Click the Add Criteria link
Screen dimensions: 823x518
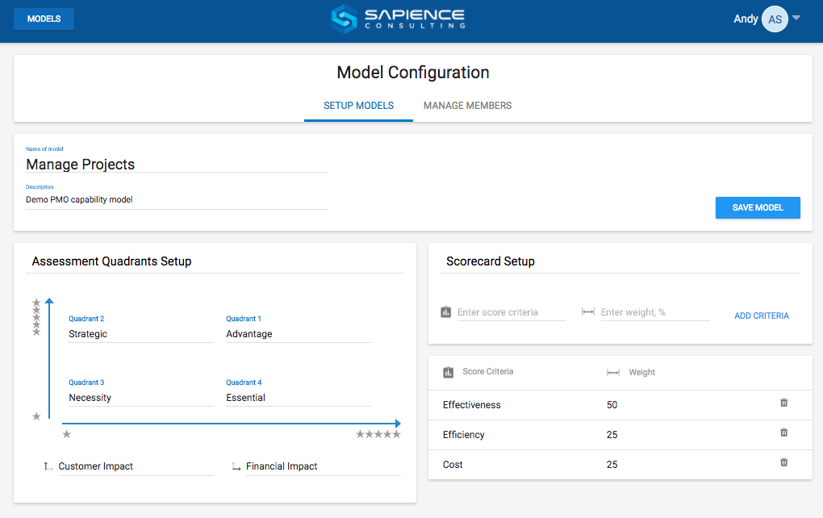tap(761, 315)
